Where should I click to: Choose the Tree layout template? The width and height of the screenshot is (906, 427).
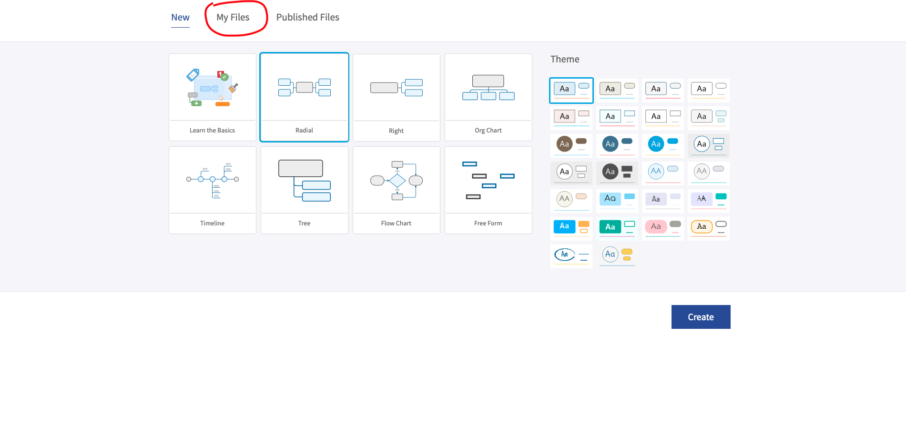pyautogui.click(x=304, y=190)
